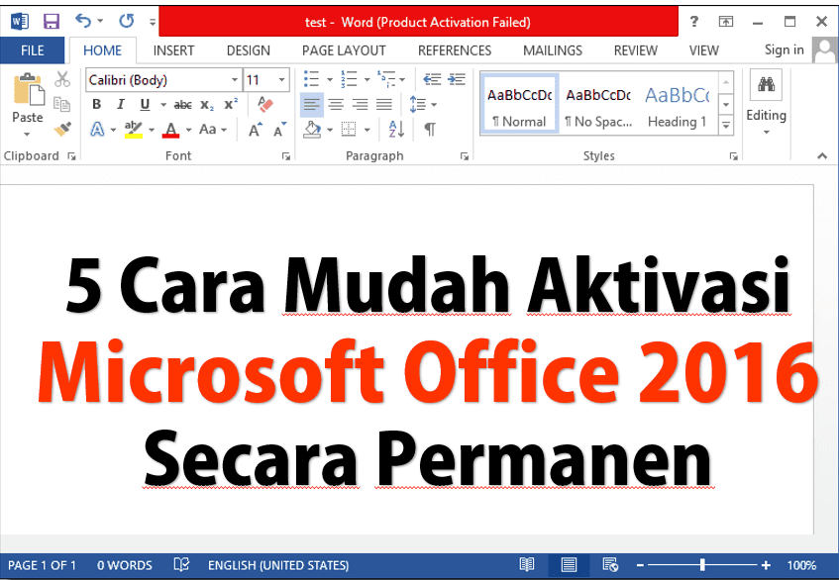Open the FILE tab
The width and height of the screenshot is (839, 580).
point(32,50)
